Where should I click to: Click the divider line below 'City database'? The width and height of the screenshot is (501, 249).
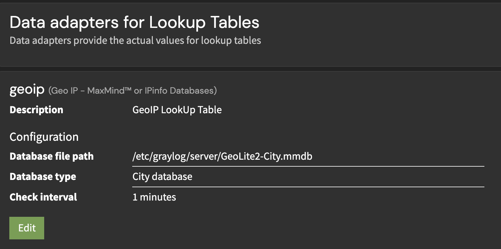[x=308, y=187]
